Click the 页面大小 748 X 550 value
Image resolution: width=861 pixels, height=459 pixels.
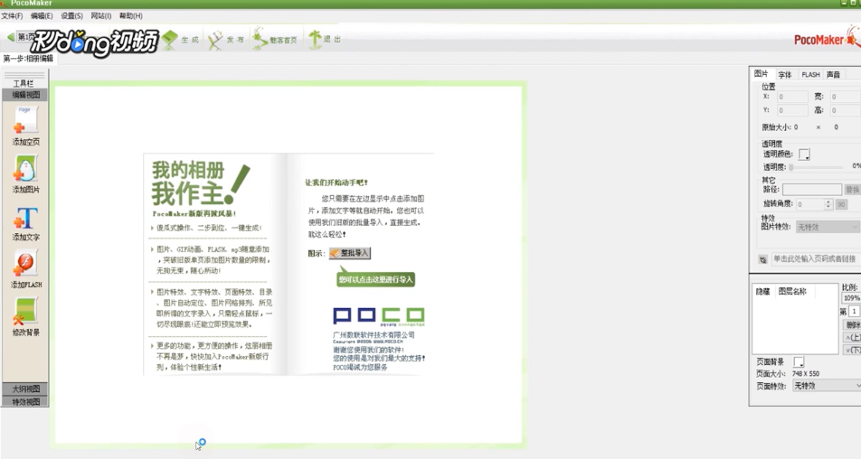[806, 374]
